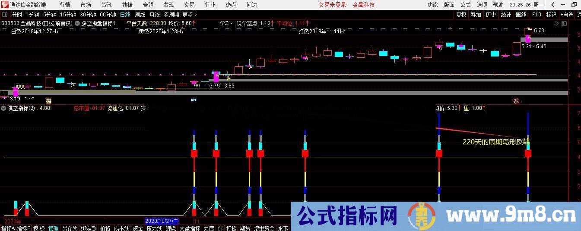This screenshot has width=581, height=231.
Task: Open the 资讯 menu
Action: coord(106,5)
